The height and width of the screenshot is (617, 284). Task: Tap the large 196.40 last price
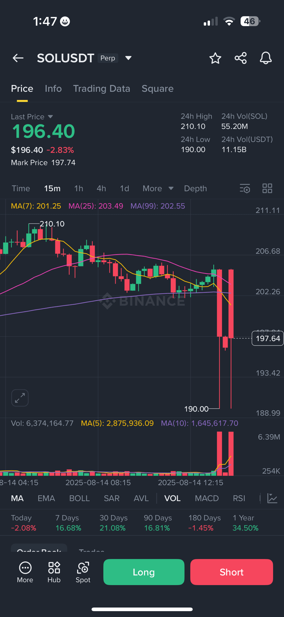pyautogui.click(x=43, y=131)
